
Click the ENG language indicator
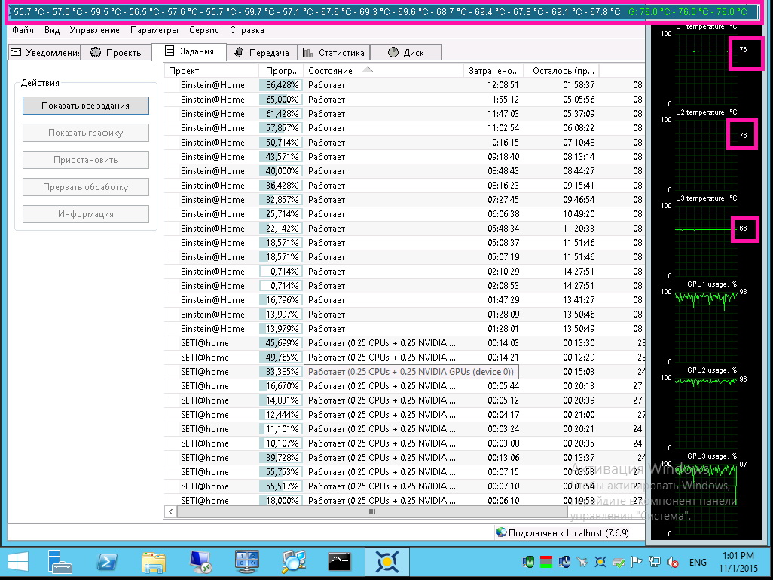click(x=698, y=562)
